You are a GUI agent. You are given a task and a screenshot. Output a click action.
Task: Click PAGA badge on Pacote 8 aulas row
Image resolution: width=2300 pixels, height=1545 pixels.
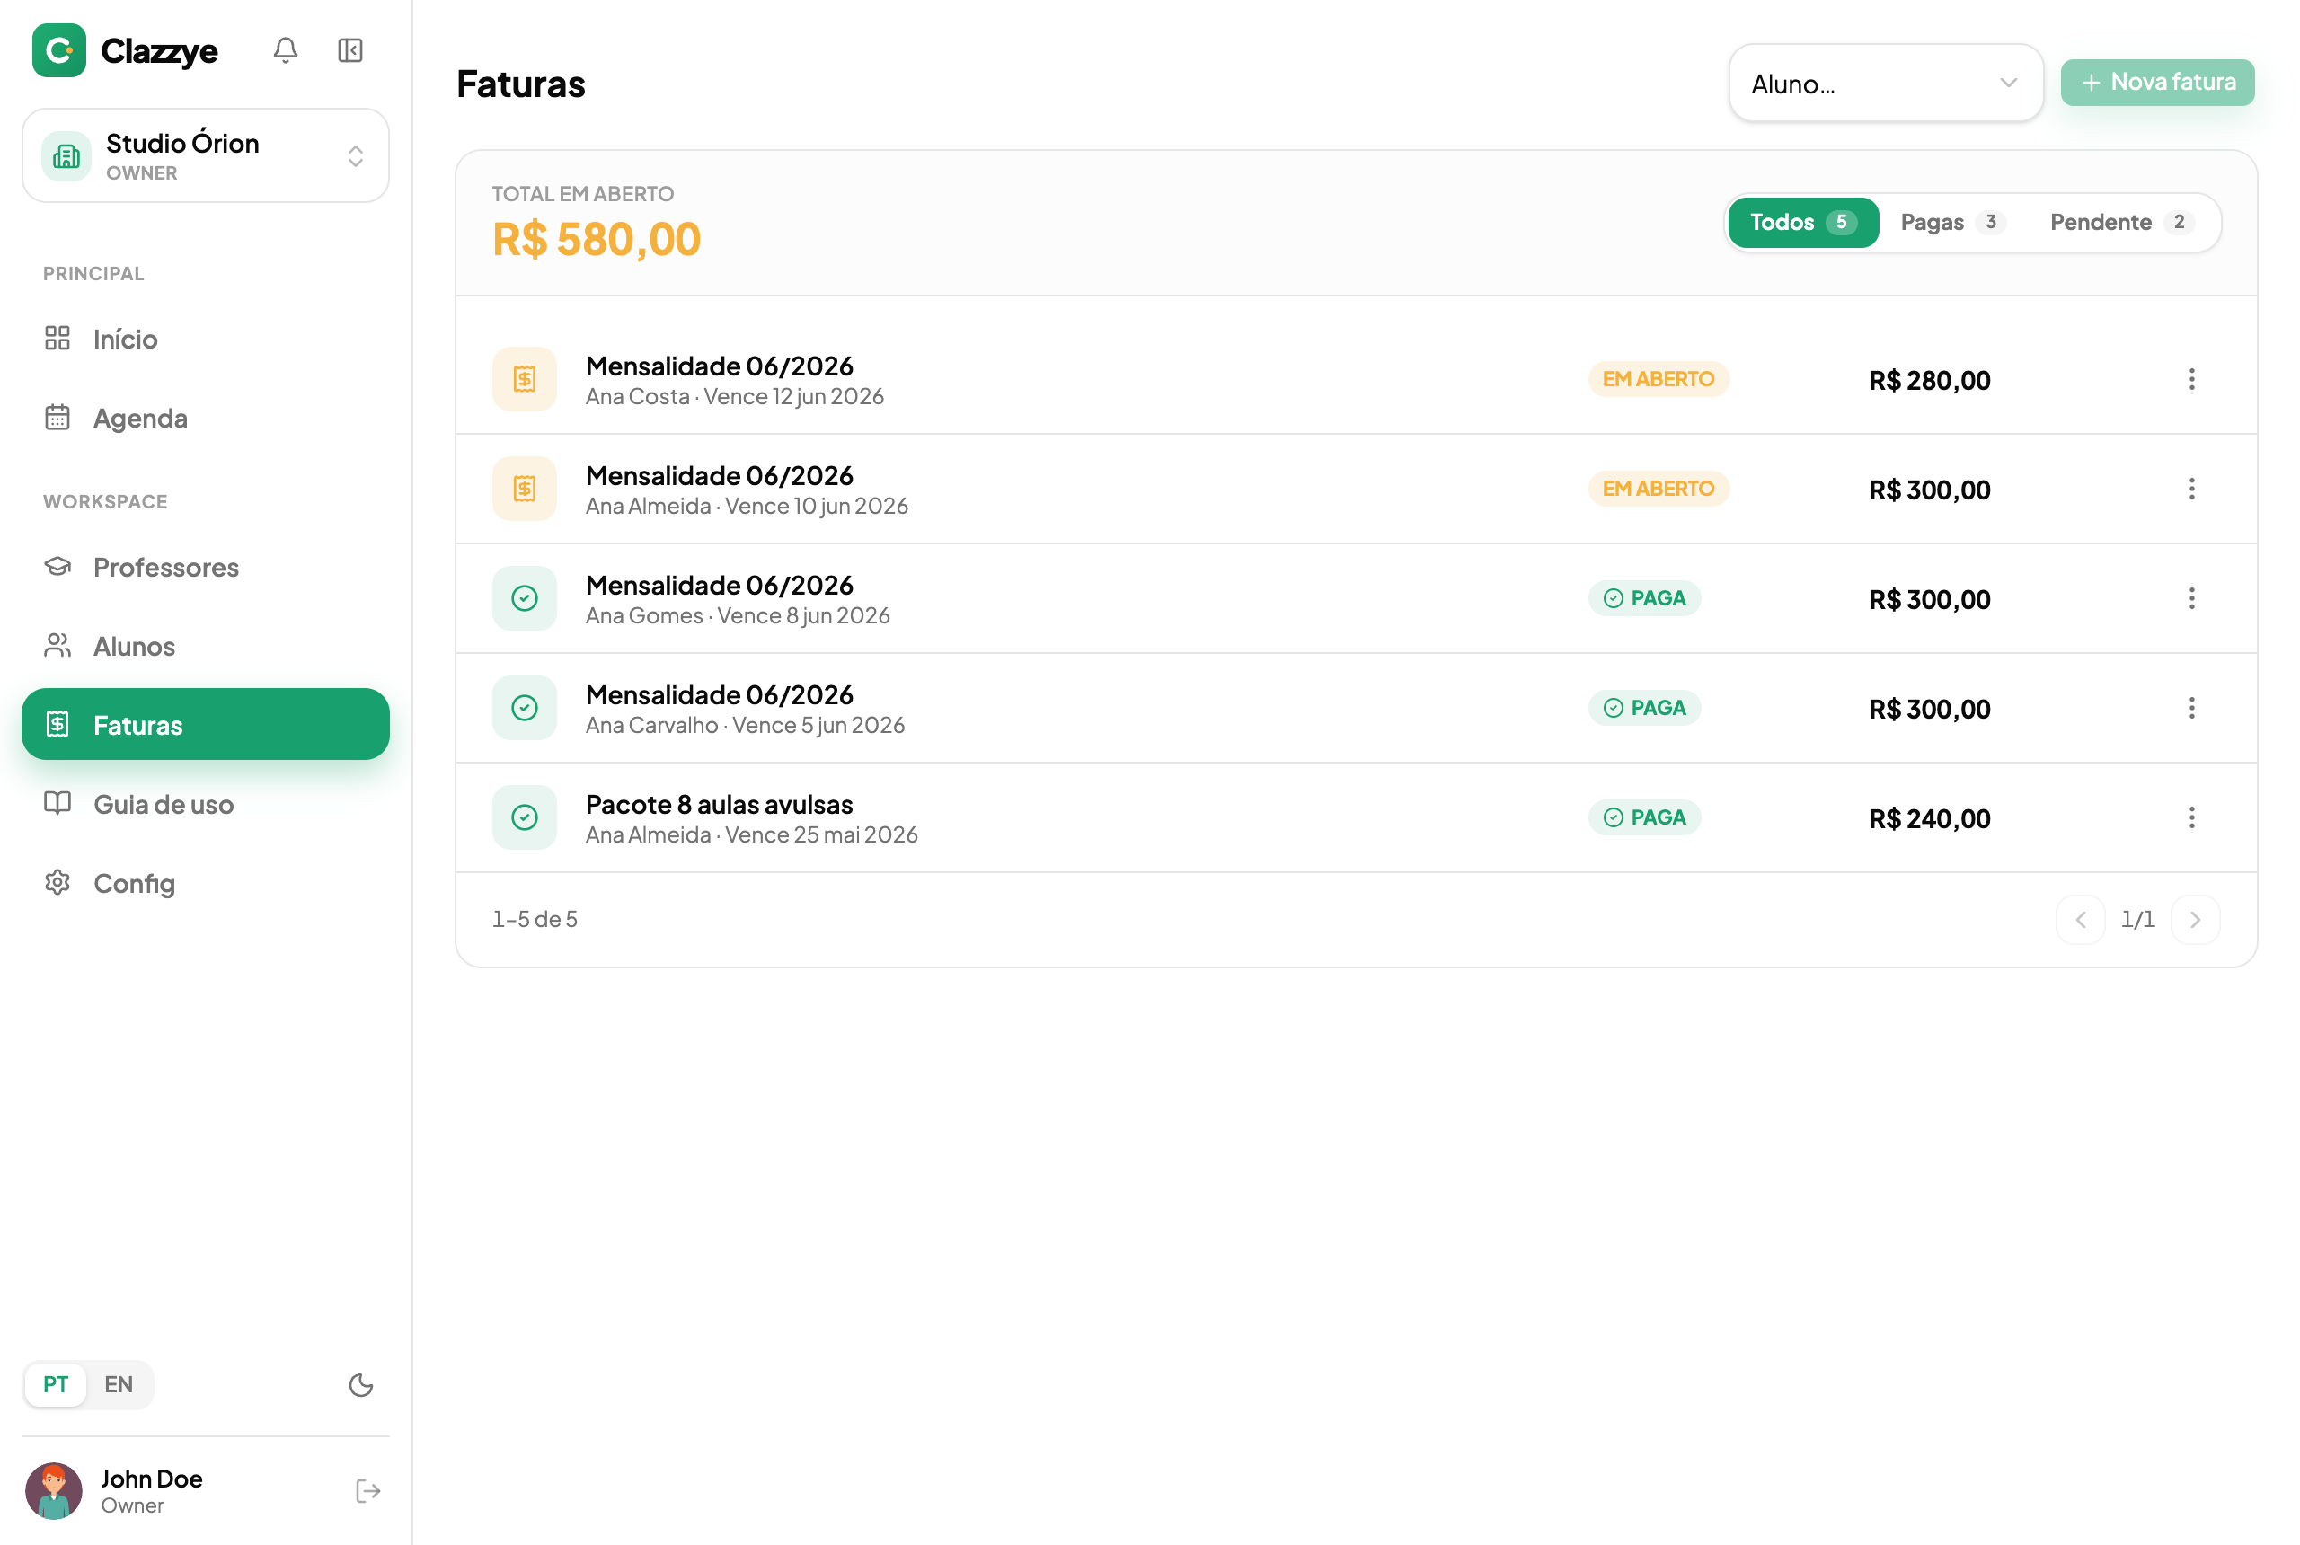point(1645,817)
